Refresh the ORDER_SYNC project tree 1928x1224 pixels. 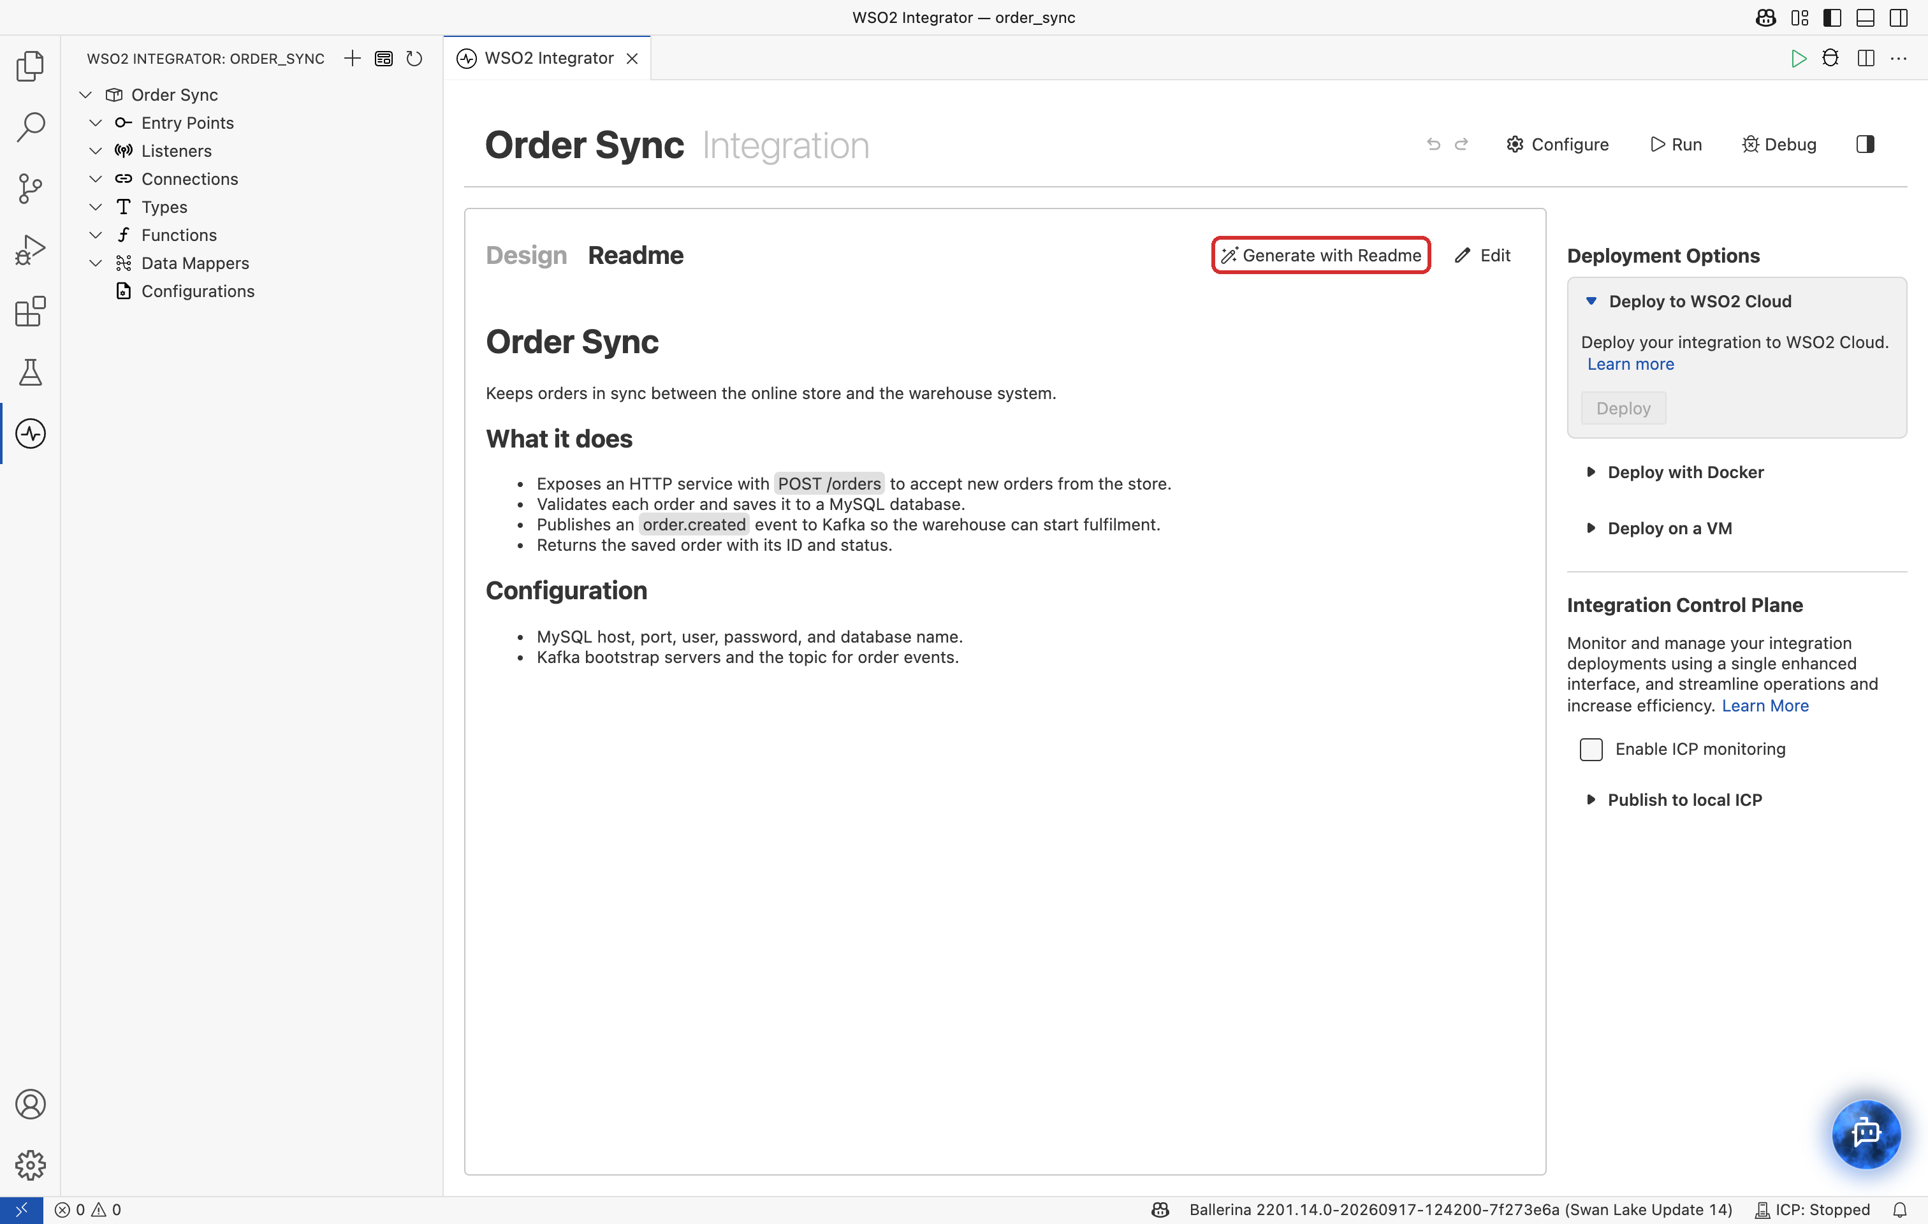tap(414, 59)
